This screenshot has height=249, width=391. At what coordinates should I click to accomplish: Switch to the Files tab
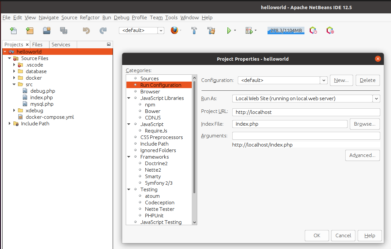click(38, 45)
